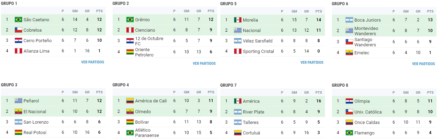Select the River Plate team name
Screen dimensions: 440x140
[x=253, y=112]
